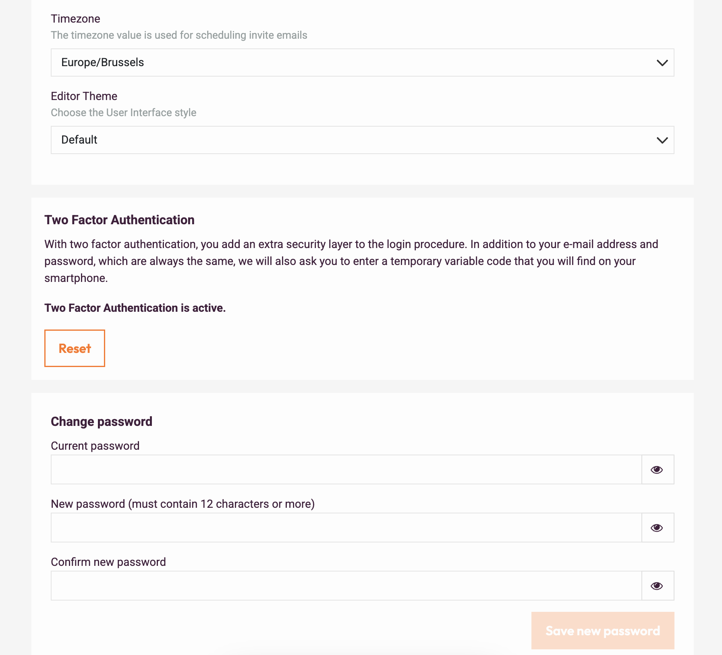This screenshot has height=655, width=722.
Task: Reveal the new password via eye icon
Action: click(x=658, y=528)
